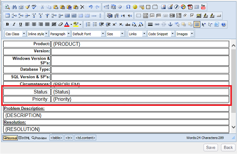Insert a YouTube video icon

point(203,7)
